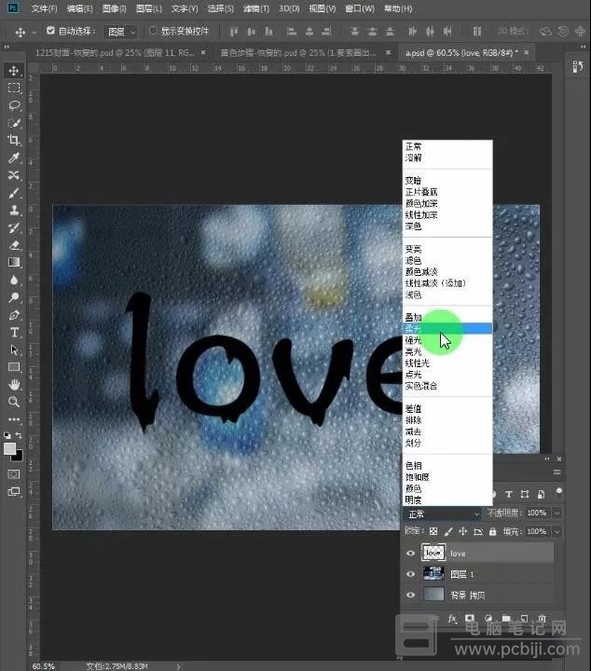Select the Horizontal Type tool
Image resolution: width=591 pixels, height=671 pixels.
click(x=14, y=333)
